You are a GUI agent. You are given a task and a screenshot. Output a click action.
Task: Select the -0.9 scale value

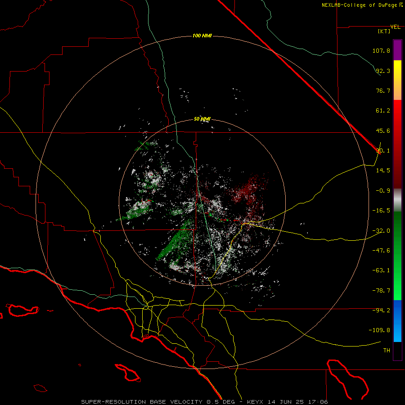click(381, 191)
